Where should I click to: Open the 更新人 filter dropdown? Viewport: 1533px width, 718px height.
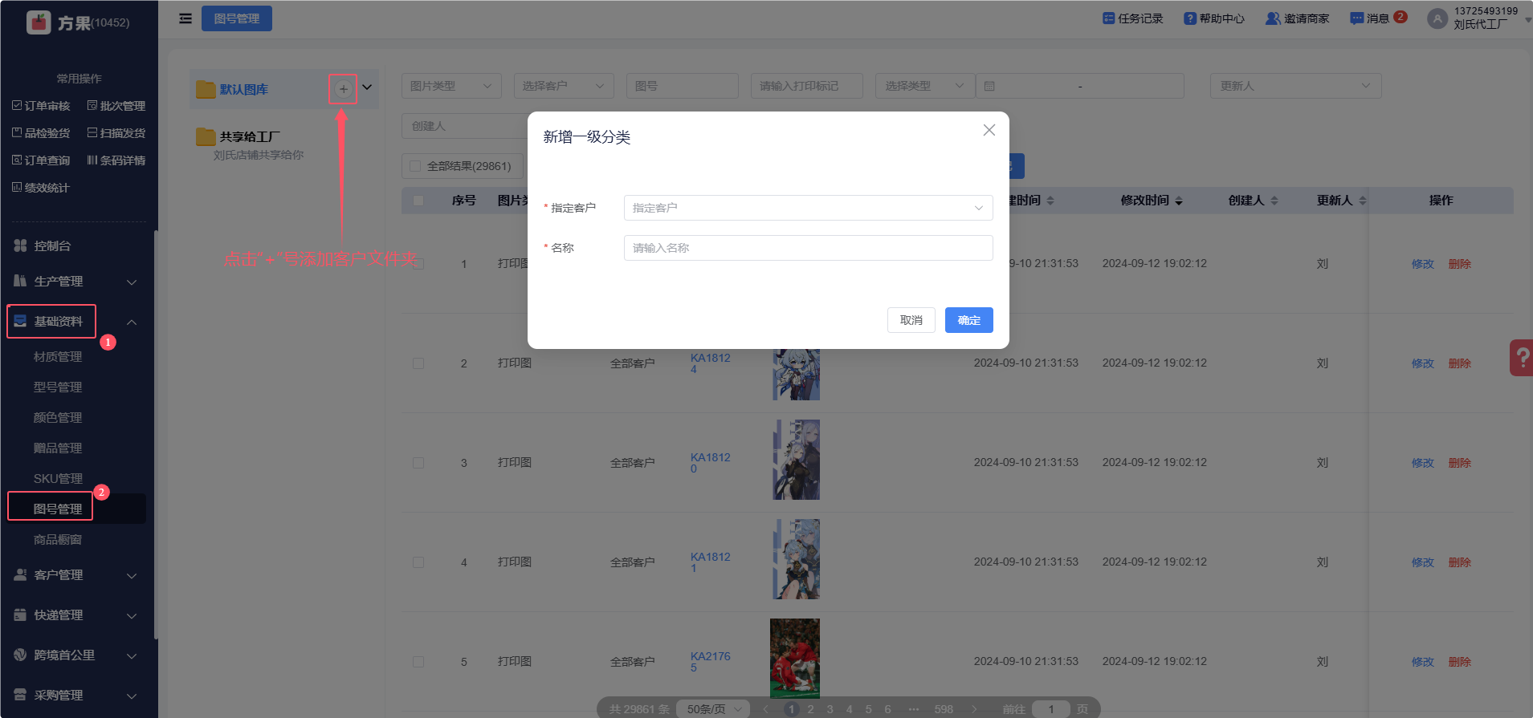tap(1295, 86)
